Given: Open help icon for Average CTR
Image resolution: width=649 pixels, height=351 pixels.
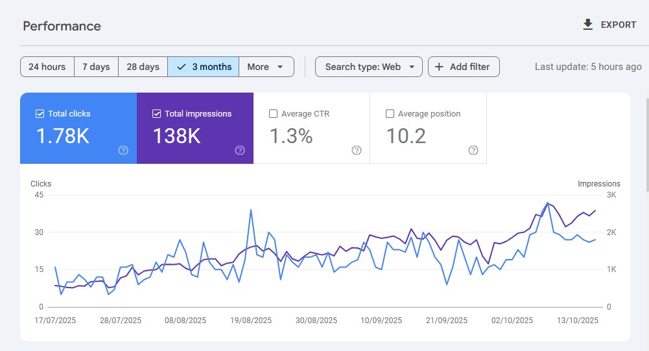Looking at the screenshot, I should (x=357, y=150).
